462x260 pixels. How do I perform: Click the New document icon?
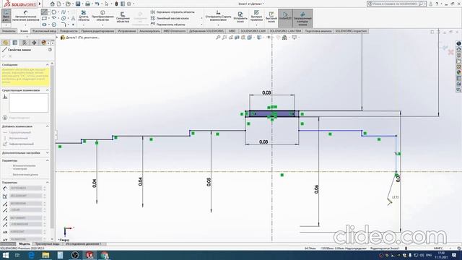[59, 4]
